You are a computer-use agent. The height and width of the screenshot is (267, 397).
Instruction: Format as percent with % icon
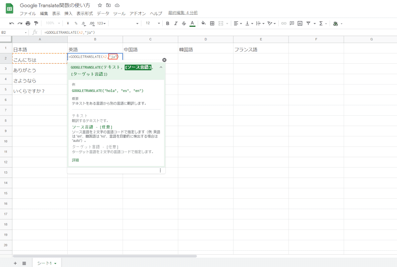coord(76,23)
